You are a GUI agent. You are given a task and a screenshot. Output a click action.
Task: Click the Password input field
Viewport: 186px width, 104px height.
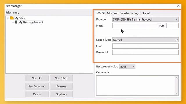[x=145, y=52]
